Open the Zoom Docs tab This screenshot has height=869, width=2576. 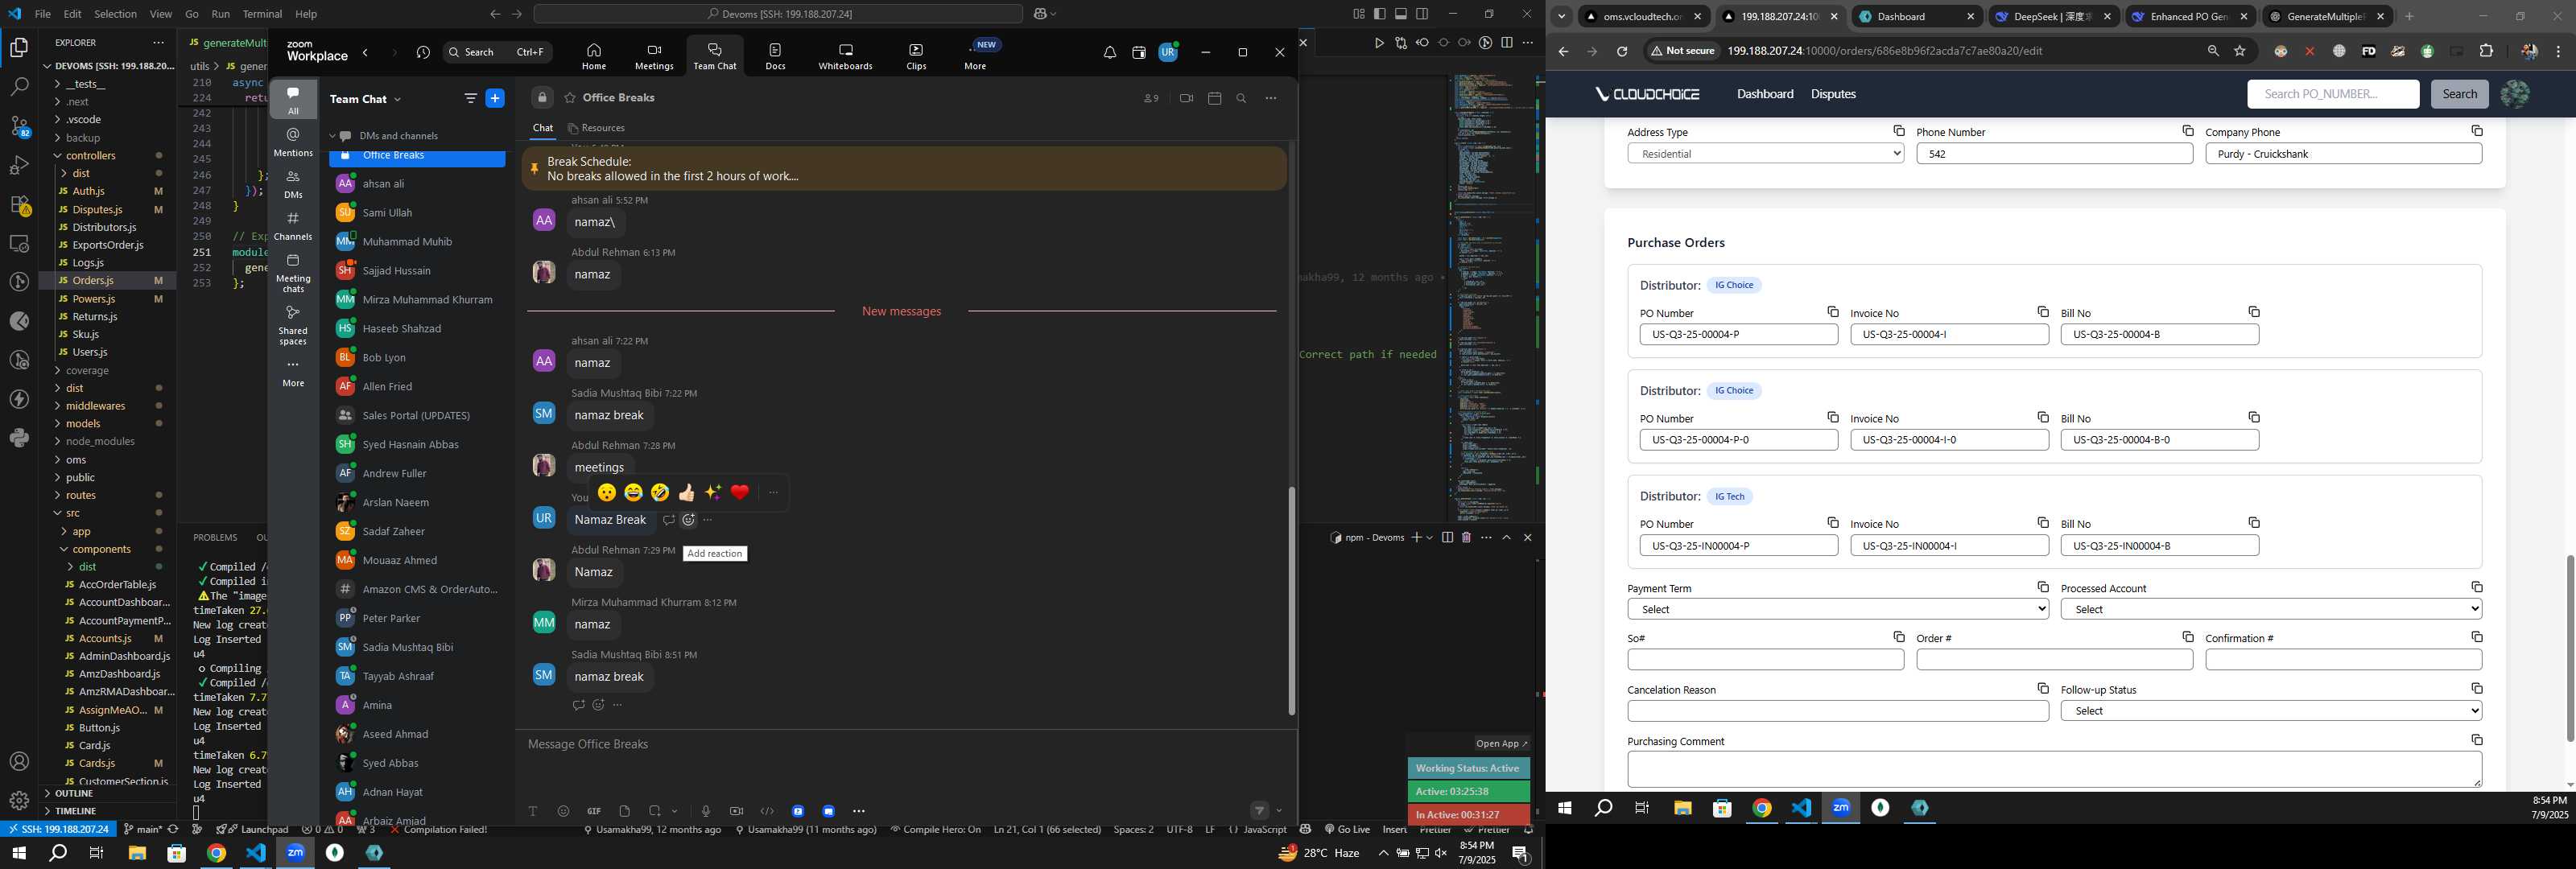(x=775, y=56)
